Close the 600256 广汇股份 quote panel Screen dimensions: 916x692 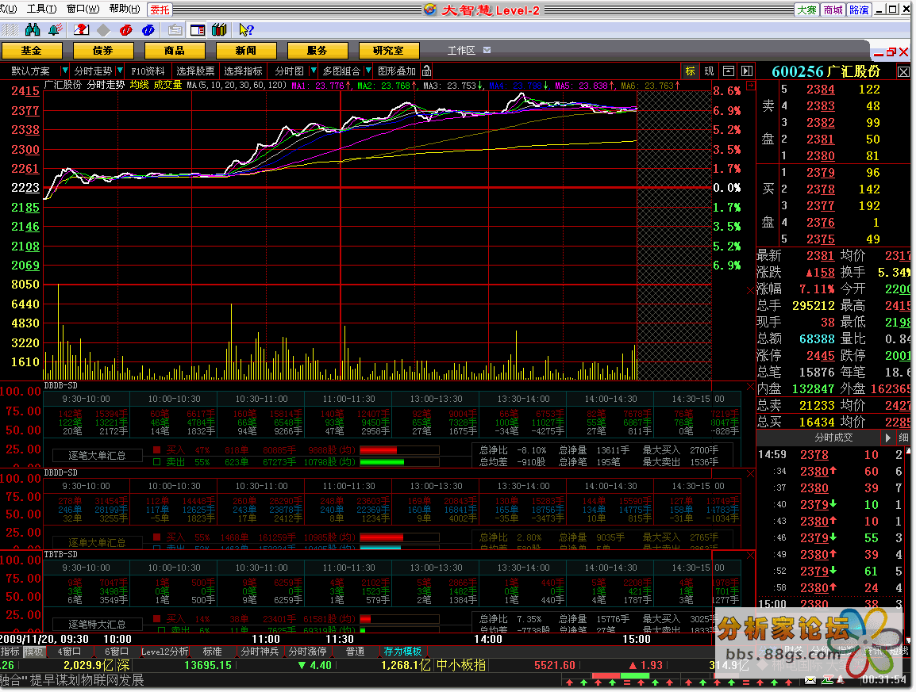click(903, 72)
